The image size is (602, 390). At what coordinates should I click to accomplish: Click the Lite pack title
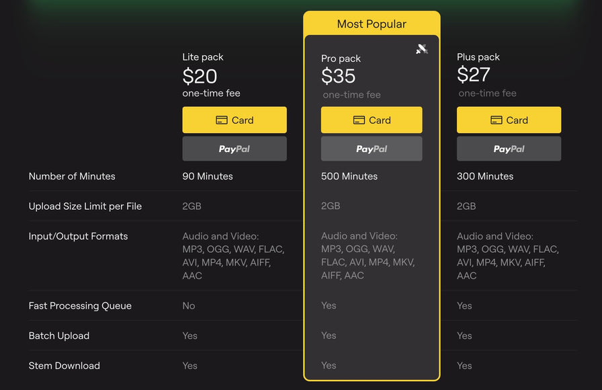click(203, 57)
